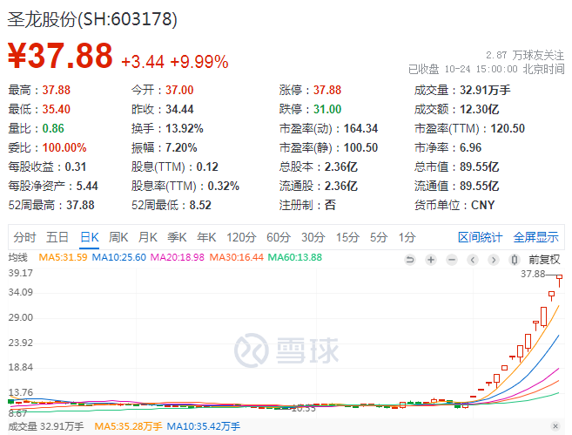Viewport: 572px width, 435px height.
Task: Select the 日K tab
Action: click(x=90, y=237)
